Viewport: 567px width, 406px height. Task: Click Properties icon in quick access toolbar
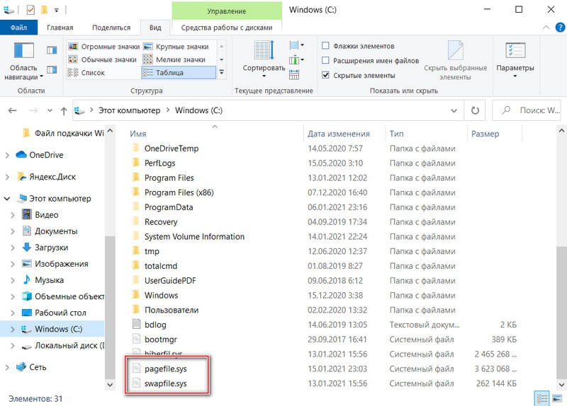[x=30, y=10]
